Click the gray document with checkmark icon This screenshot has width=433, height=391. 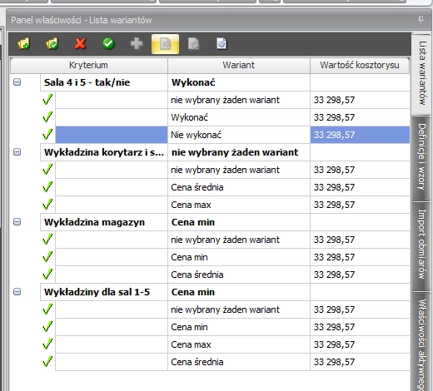(x=193, y=44)
